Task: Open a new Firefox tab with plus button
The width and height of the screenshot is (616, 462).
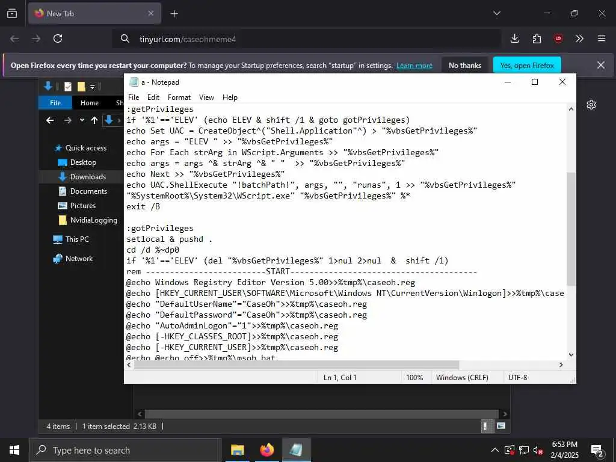Action: tap(174, 14)
